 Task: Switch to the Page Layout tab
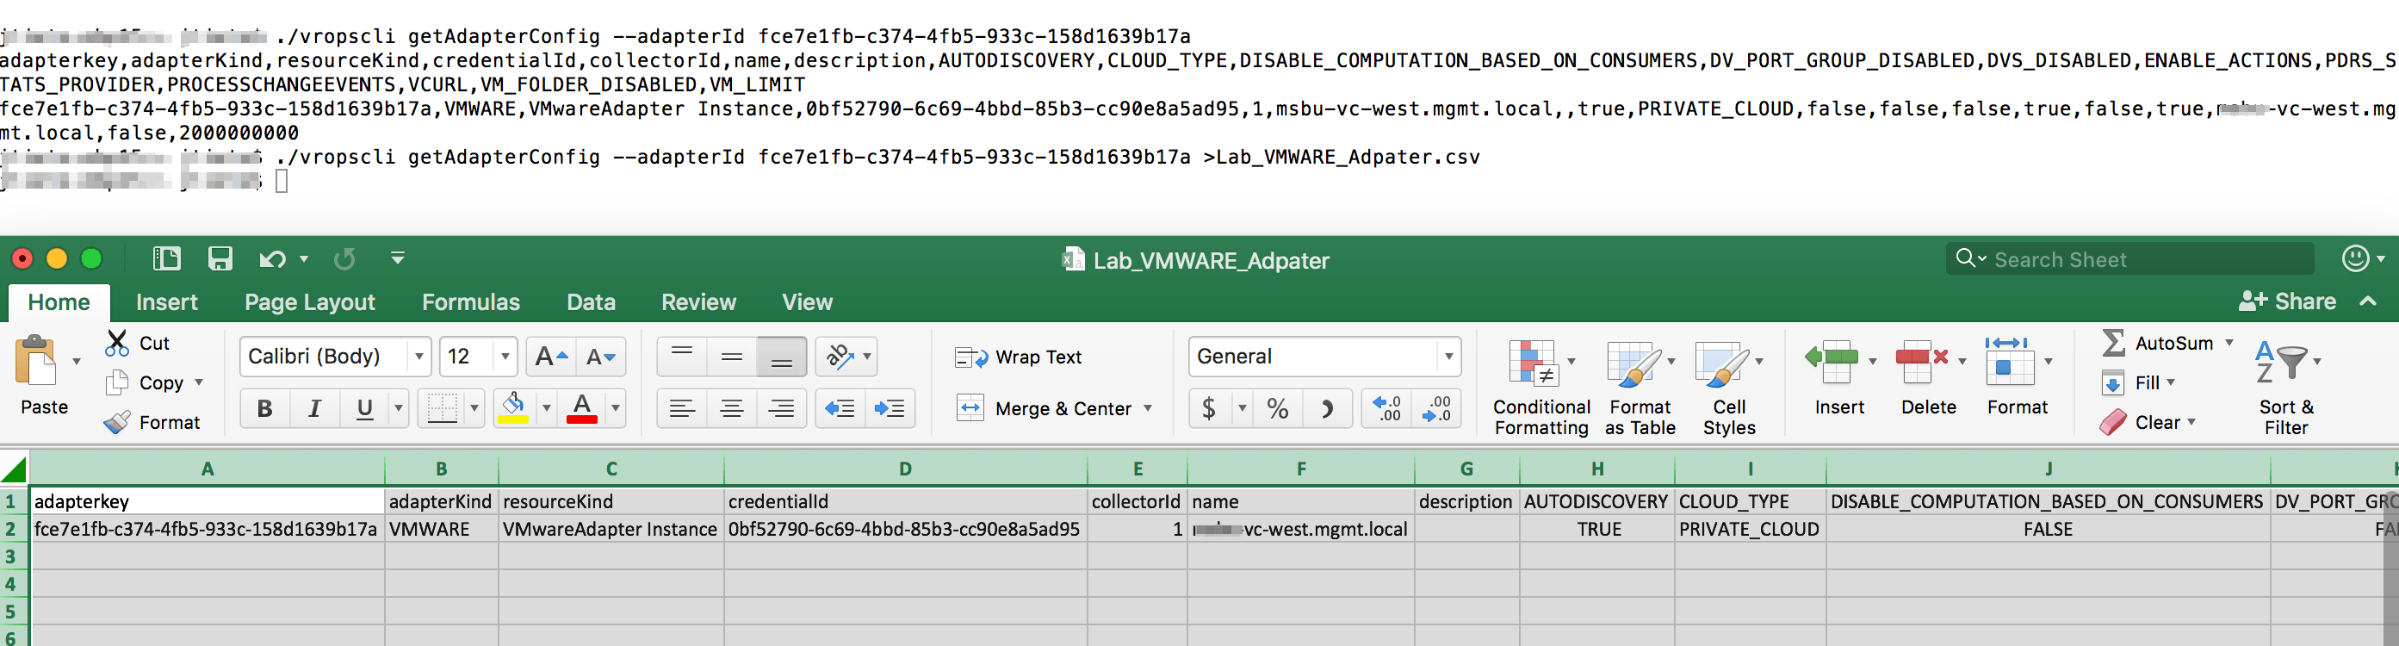(309, 302)
